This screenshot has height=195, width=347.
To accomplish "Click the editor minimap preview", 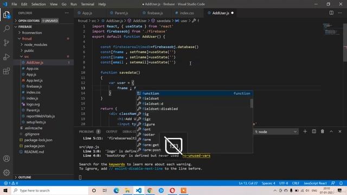I will pyautogui.click(x=331, y=29).
